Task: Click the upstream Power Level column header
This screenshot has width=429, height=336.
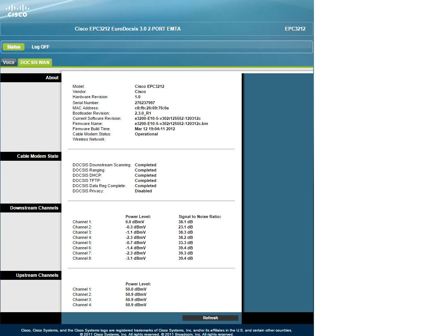Action: click(138, 284)
